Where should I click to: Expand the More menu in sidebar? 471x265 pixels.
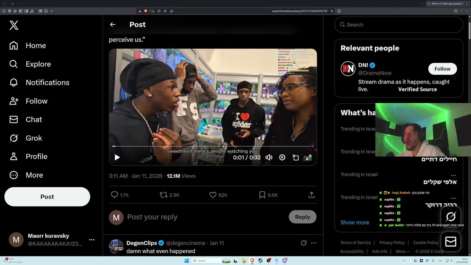point(26,175)
